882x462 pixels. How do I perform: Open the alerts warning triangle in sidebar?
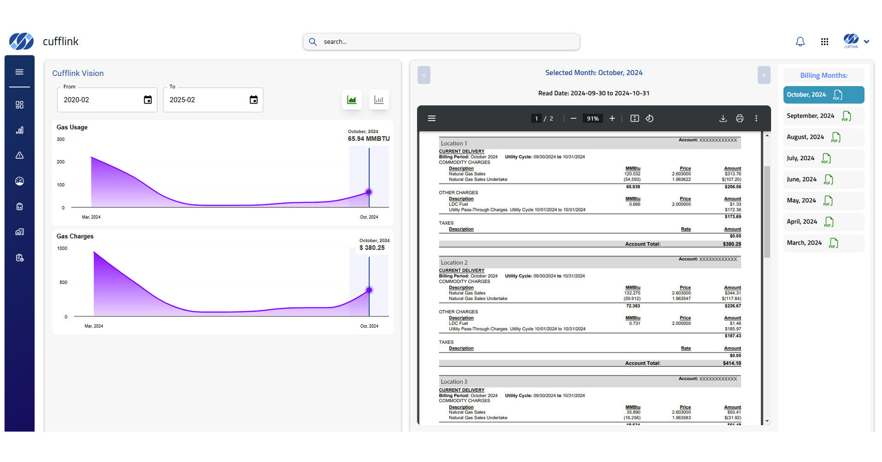coord(19,156)
